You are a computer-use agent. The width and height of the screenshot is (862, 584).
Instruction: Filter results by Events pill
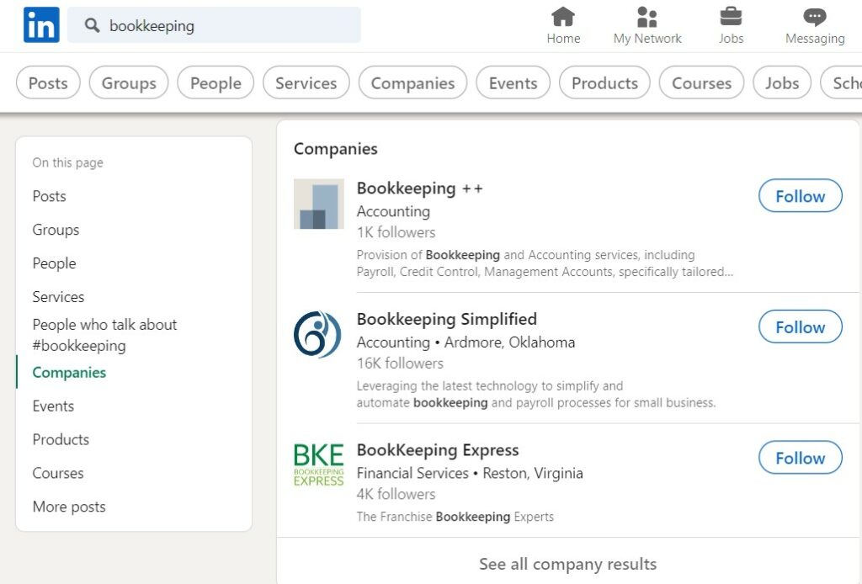(513, 83)
